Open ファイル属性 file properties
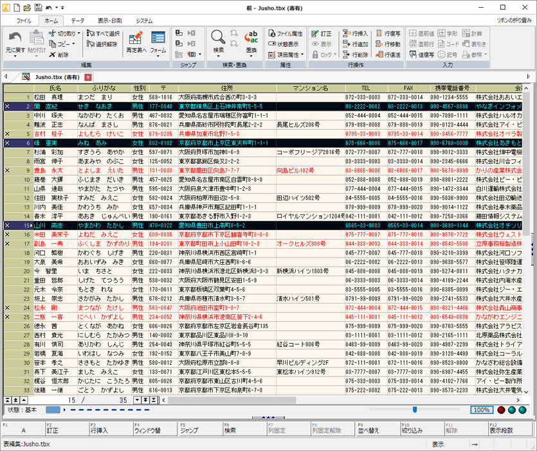 (286, 33)
